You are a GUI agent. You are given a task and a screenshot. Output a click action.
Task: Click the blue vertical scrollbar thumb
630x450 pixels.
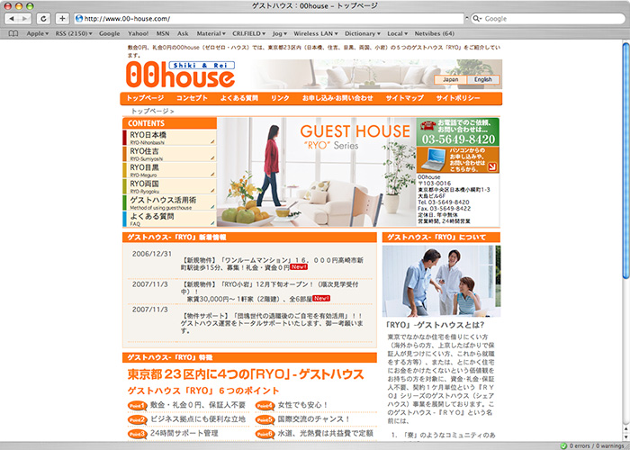click(x=626, y=159)
